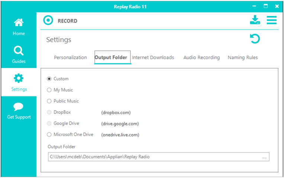Click the RECORD heading label
The height and width of the screenshot is (178, 284).
(68, 21)
